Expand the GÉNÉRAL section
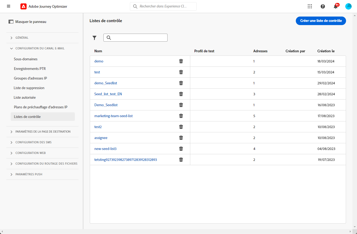Viewport: 357px width, 234px height. pyautogui.click(x=22, y=38)
